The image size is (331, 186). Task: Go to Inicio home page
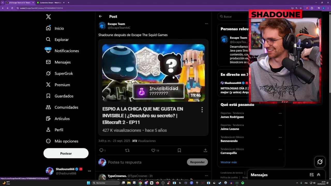pos(55,28)
